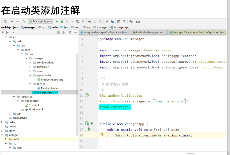230x155 pixels.
Task: Switch to the EnableMySwagger.java tab
Action: point(149,33)
